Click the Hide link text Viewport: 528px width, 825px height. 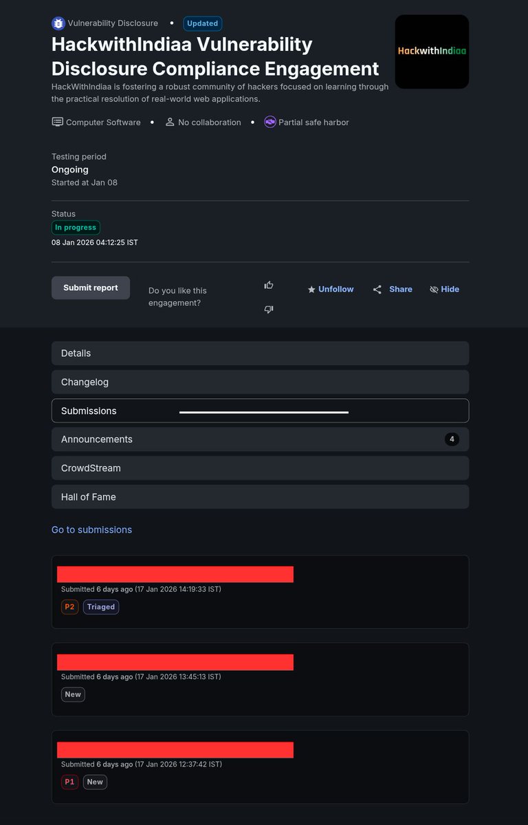450,289
